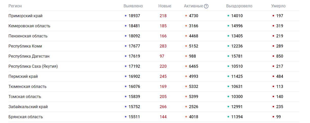The image size is (310, 123).
Task: Sort by Выявлено column header
Action: pyautogui.click(x=133, y=6)
